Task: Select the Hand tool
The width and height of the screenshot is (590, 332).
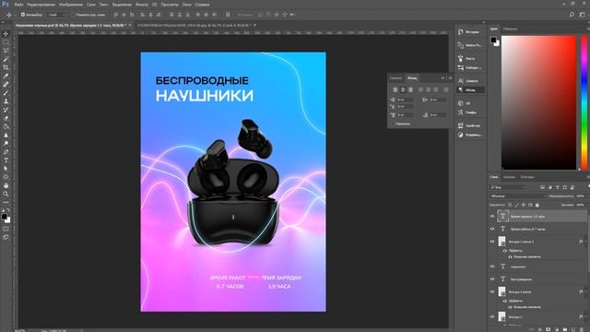Action: [6, 185]
